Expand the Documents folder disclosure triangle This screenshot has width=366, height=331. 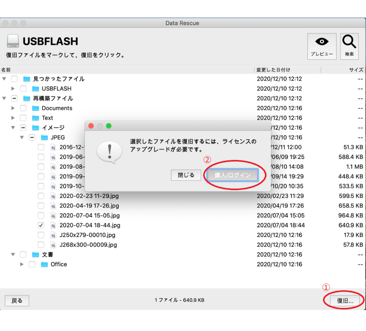click(13, 108)
